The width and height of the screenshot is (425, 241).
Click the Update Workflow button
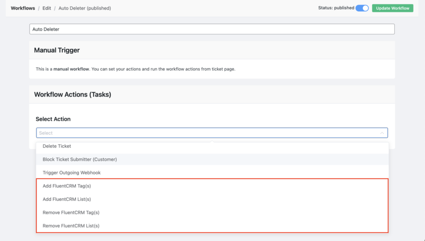(392, 8)
